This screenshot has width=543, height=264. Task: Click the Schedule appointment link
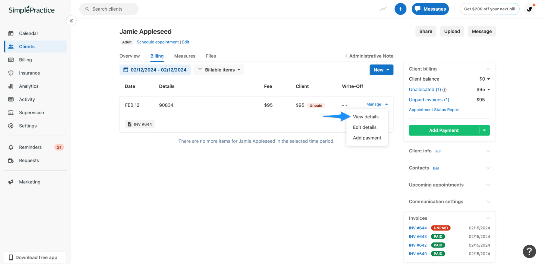[x=158, y=42]
